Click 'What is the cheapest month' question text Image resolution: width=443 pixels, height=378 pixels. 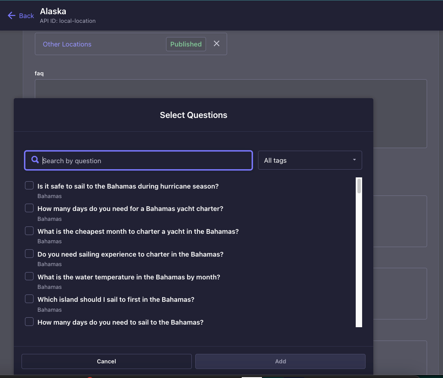pos(138,232)
